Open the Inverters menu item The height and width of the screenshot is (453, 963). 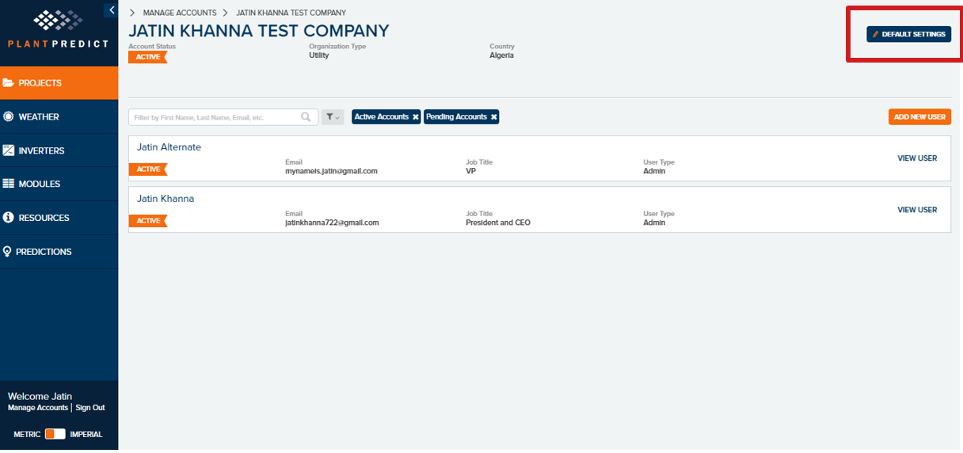(59, 150)
